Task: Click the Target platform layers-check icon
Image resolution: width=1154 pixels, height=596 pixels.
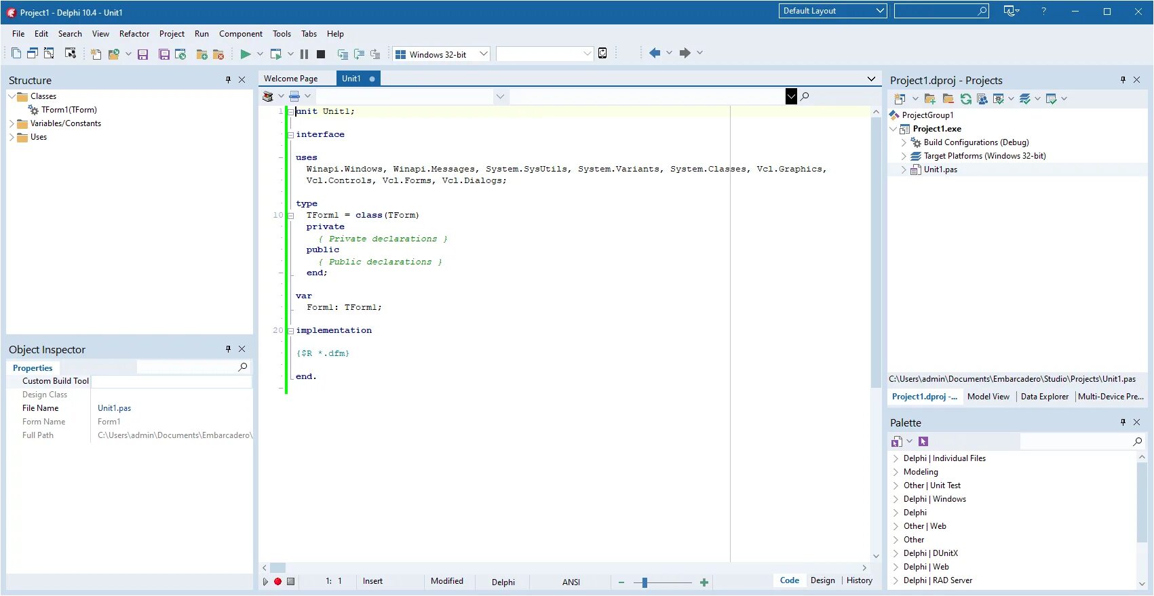Action: pos(1025,99)
